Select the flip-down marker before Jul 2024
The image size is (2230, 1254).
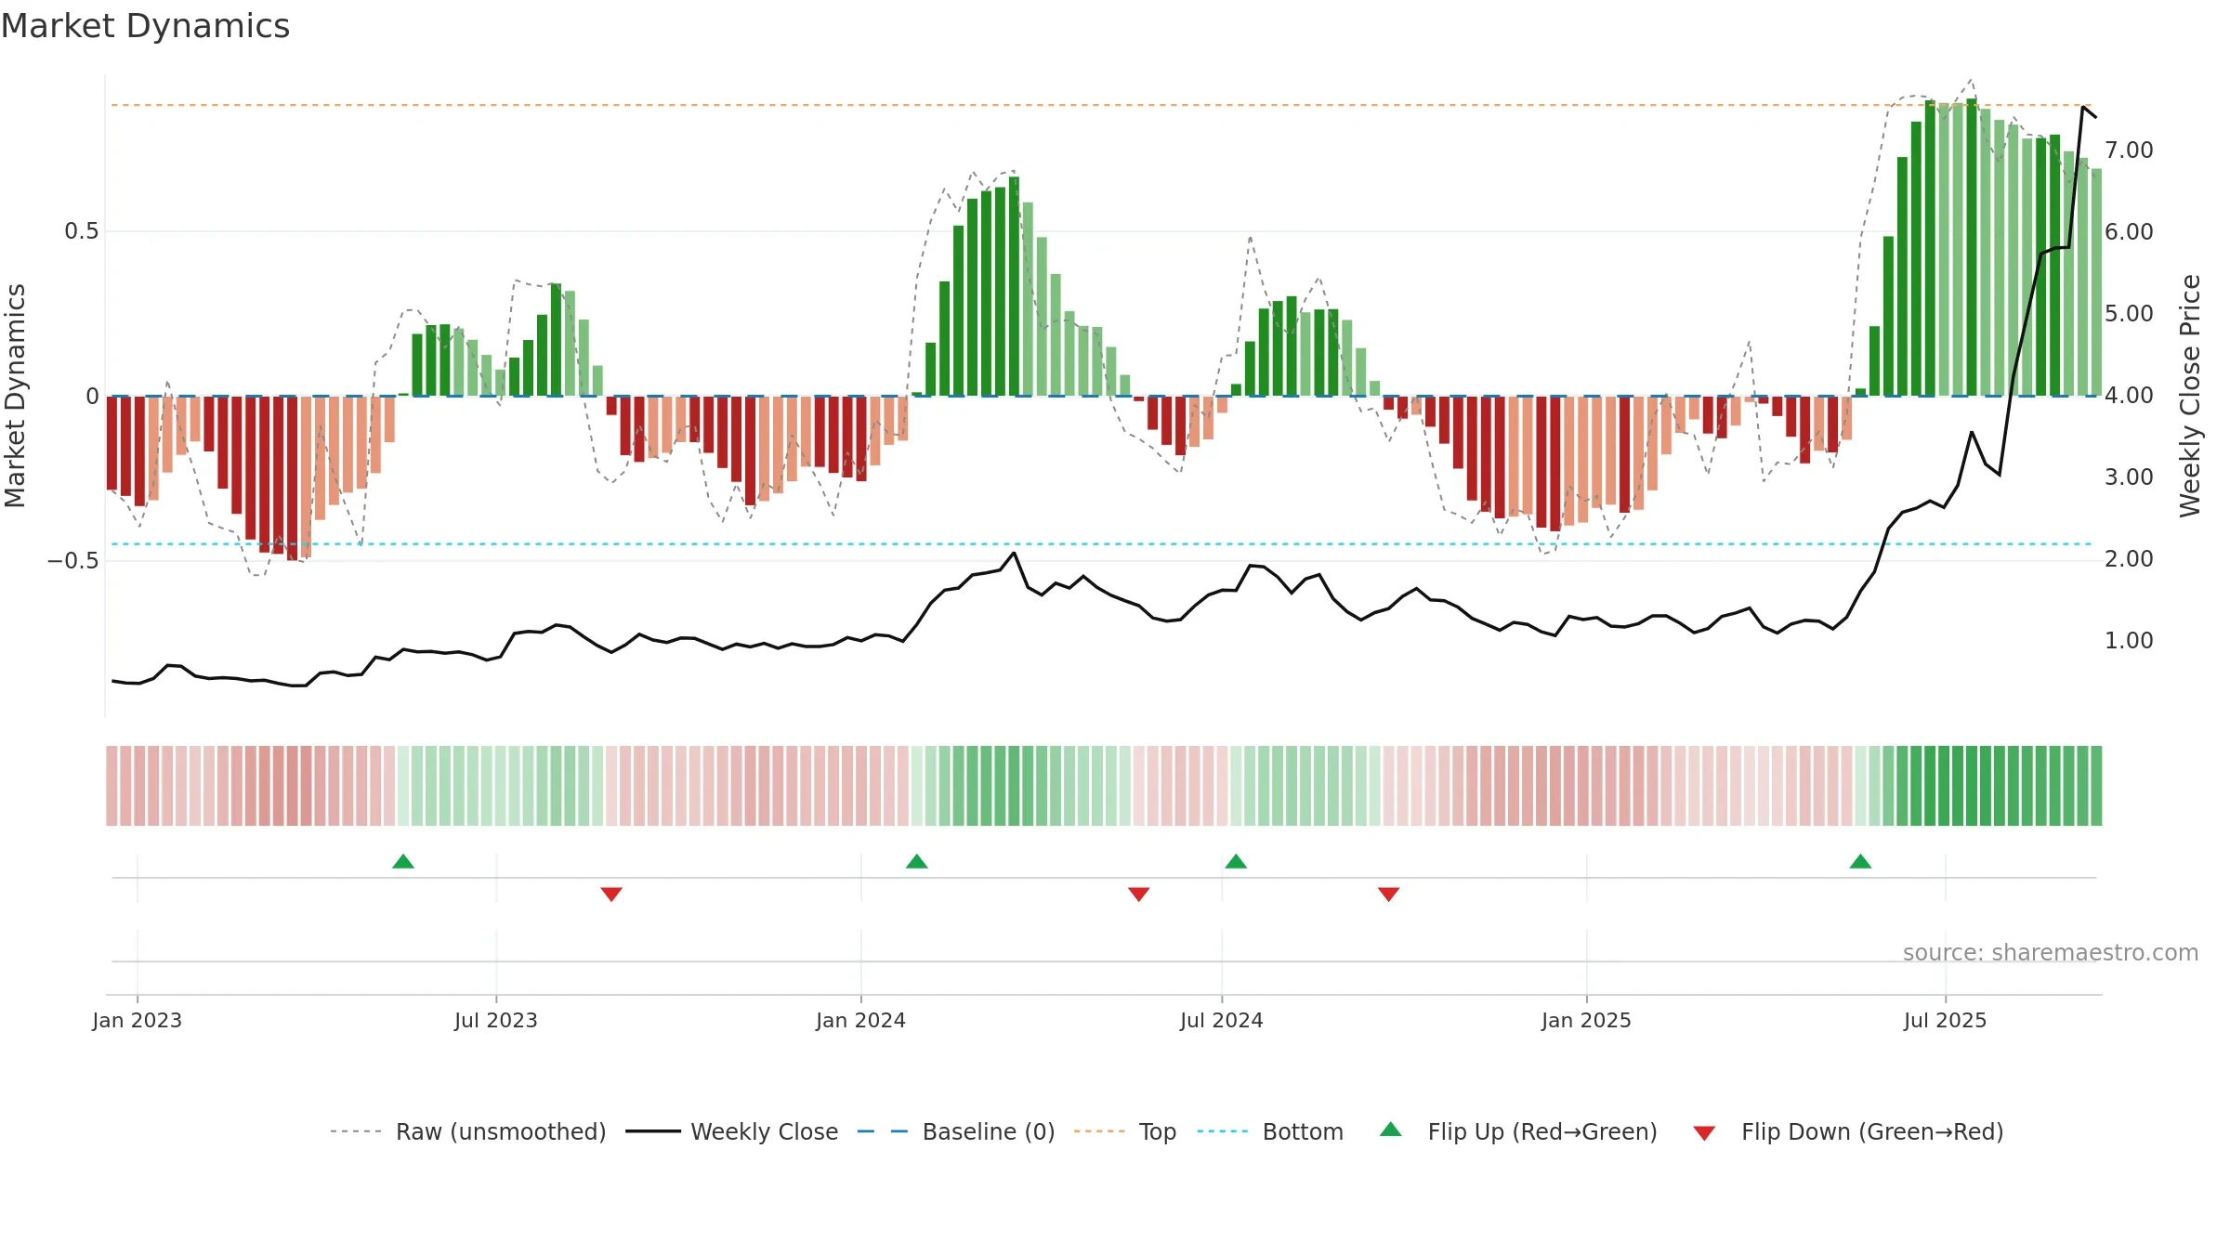1139,894
